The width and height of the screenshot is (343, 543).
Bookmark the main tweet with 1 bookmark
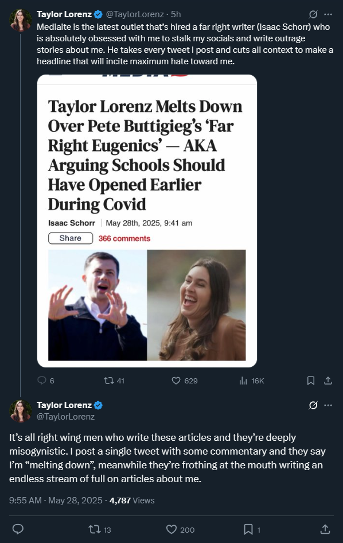(252, 529)
